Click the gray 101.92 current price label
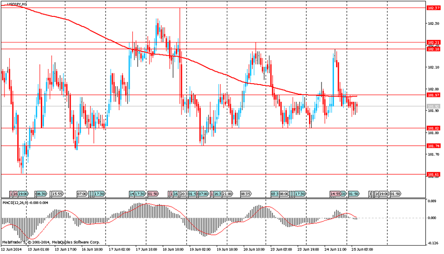The height and width of the screenshot is (254, 444). point(433,106)
